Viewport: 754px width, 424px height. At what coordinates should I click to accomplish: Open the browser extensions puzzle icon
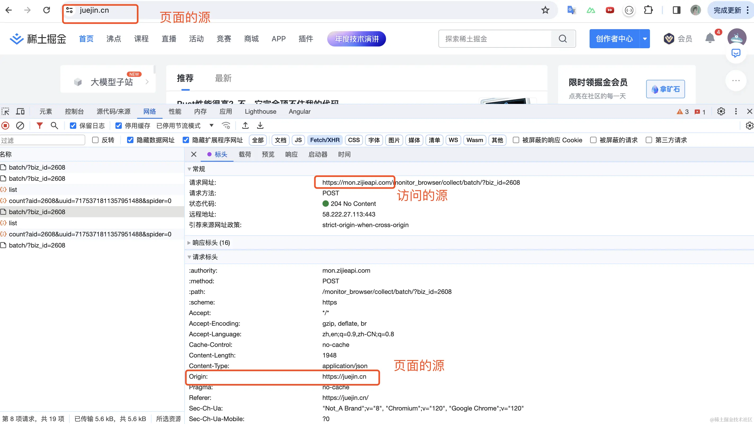[648, 10]
